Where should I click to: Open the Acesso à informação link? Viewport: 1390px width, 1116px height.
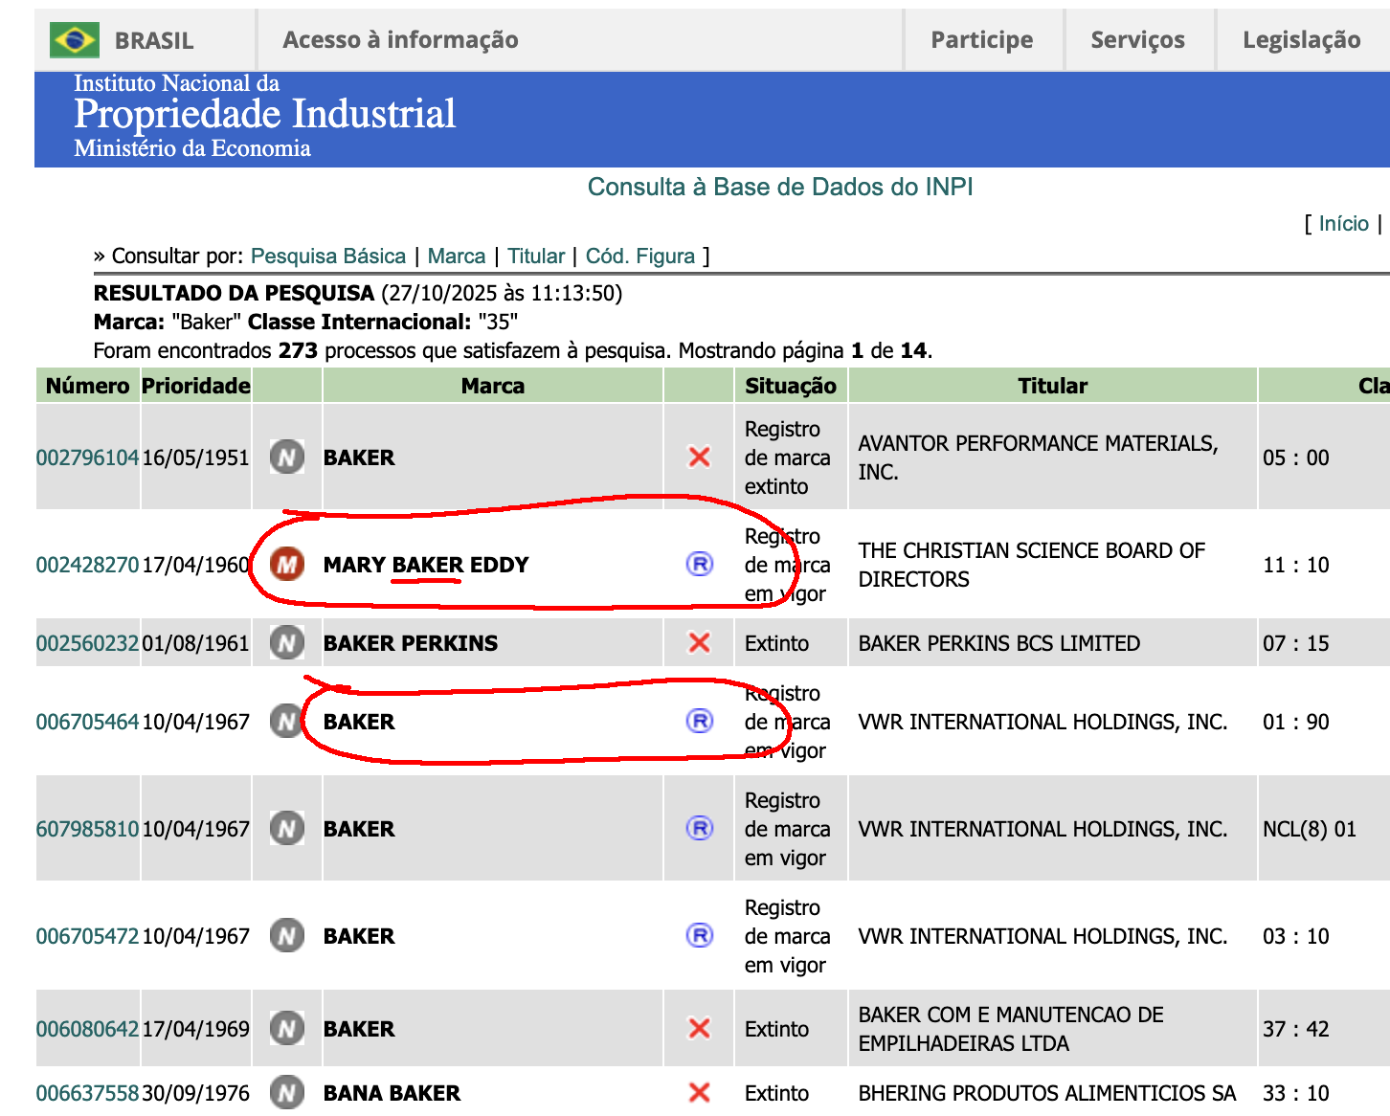(401, 40)
